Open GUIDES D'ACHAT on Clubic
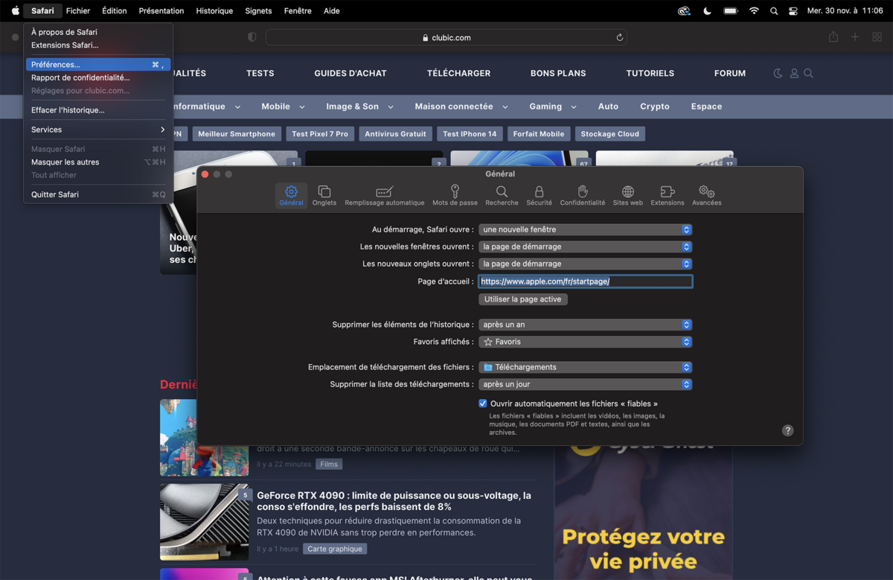 tap(351, 73)
